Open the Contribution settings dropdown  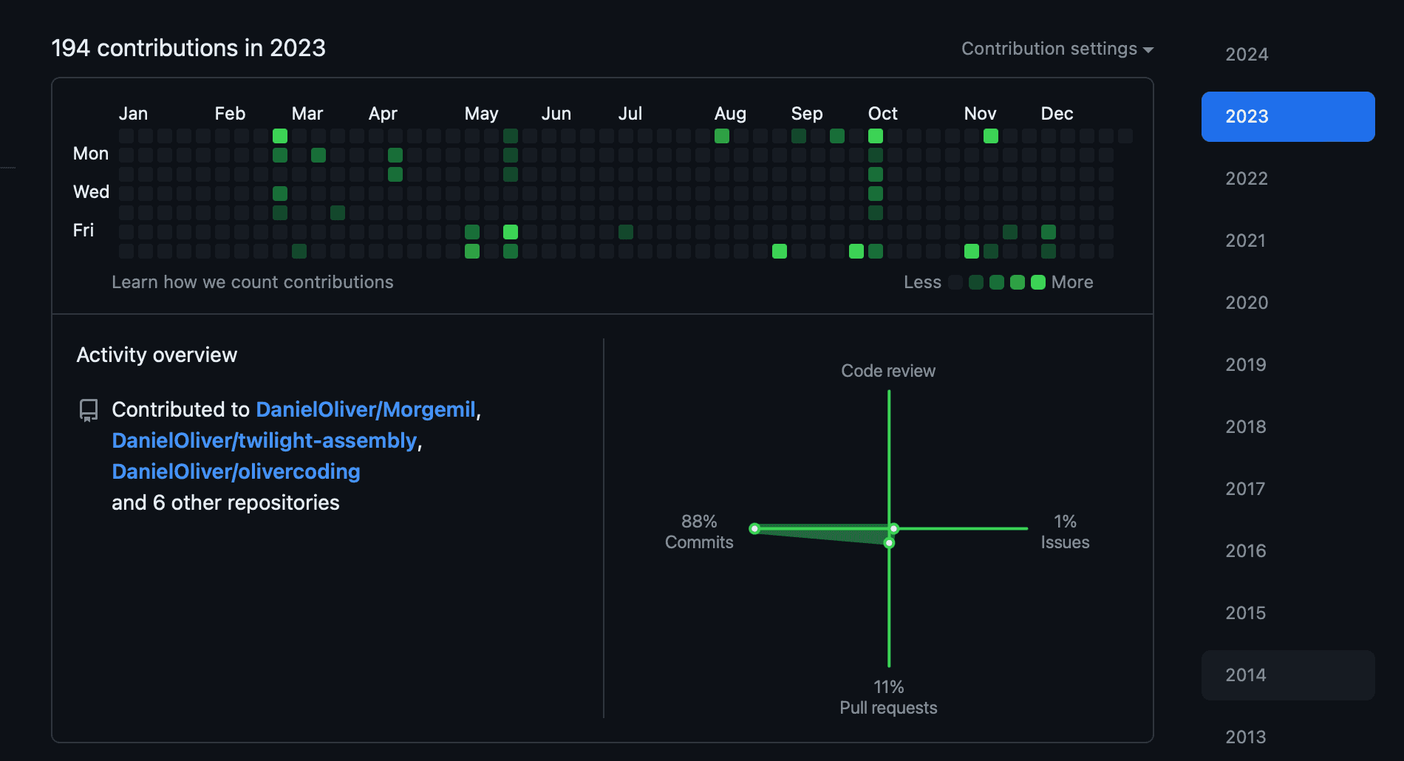point(1057,49)
